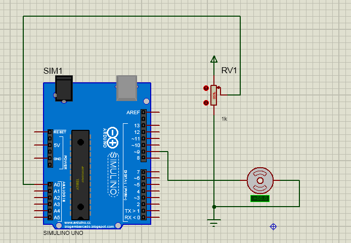Click the blogembarcado.blogspot.com text
This screenshot has height=243, width=351.
click(89, 226)
